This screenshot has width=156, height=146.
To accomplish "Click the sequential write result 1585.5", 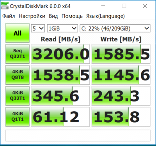I will (121, 54).
